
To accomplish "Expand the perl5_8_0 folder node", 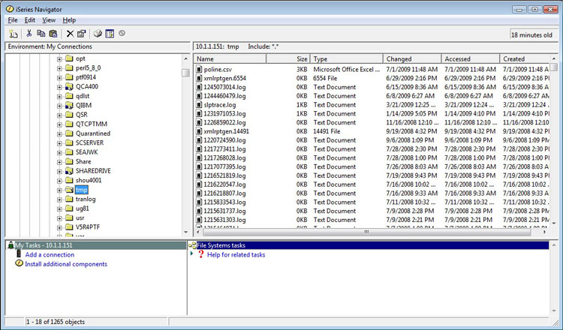I will [x=59, y=68].
